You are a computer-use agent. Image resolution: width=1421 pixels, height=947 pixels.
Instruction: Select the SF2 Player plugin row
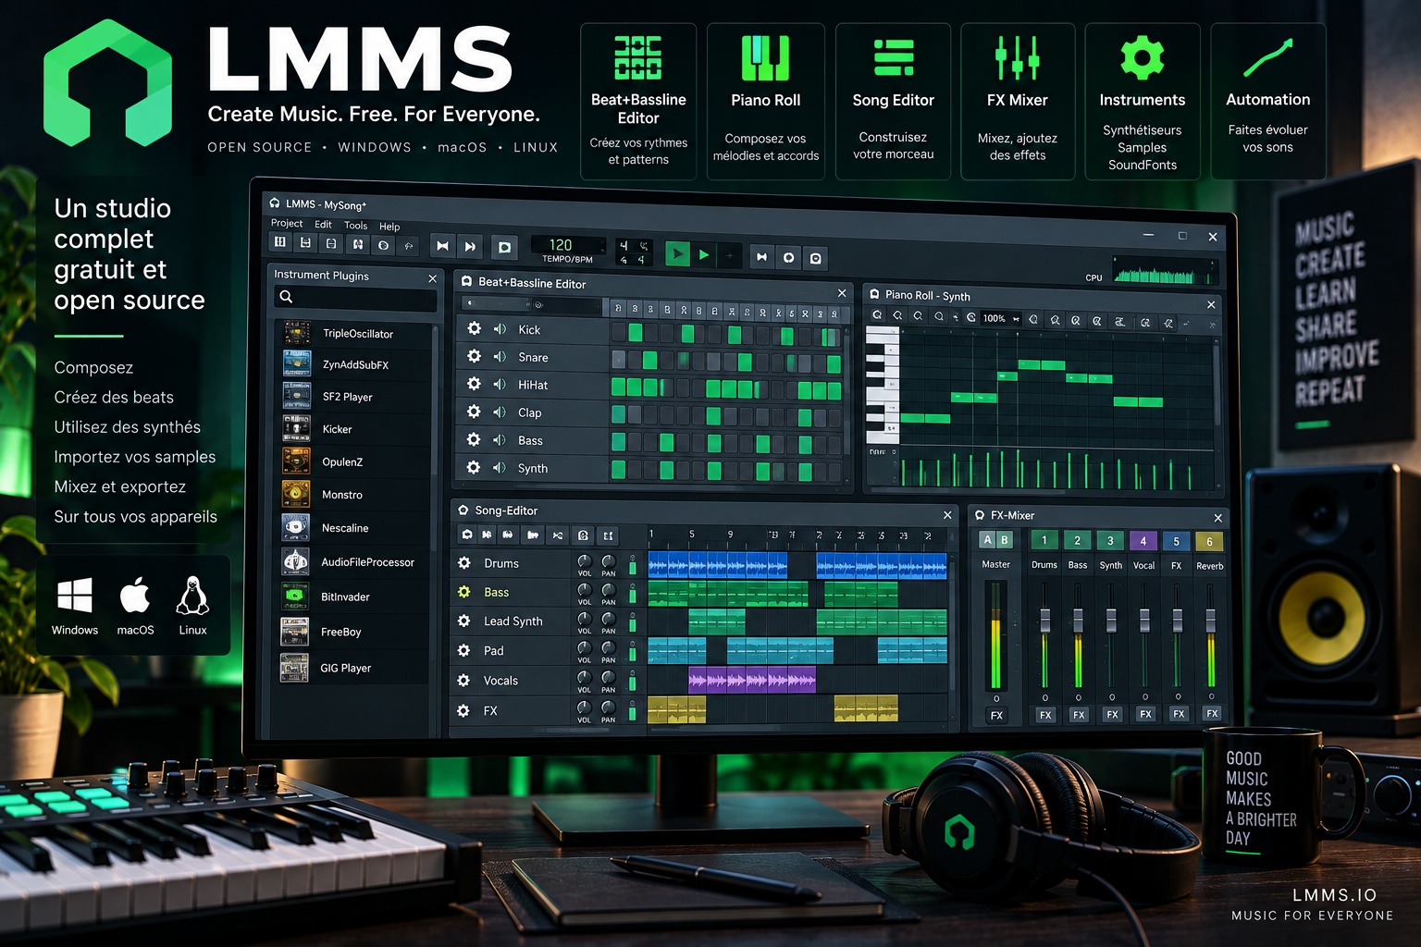(355, 397)
